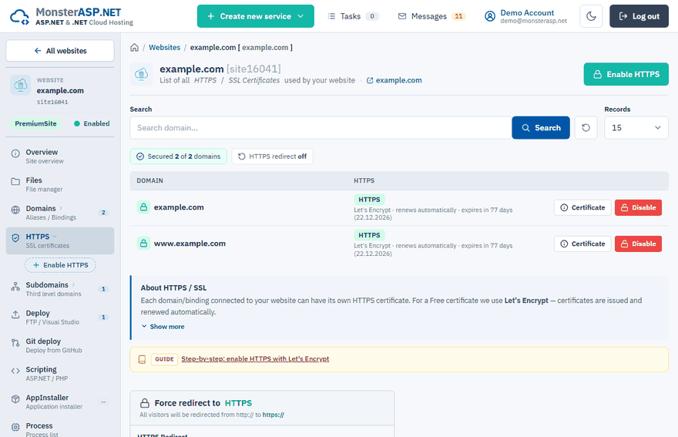The height and width of the screenshot is (437, 678).
Task: Click the PremiumSite badge
Action: pos(35,124)
